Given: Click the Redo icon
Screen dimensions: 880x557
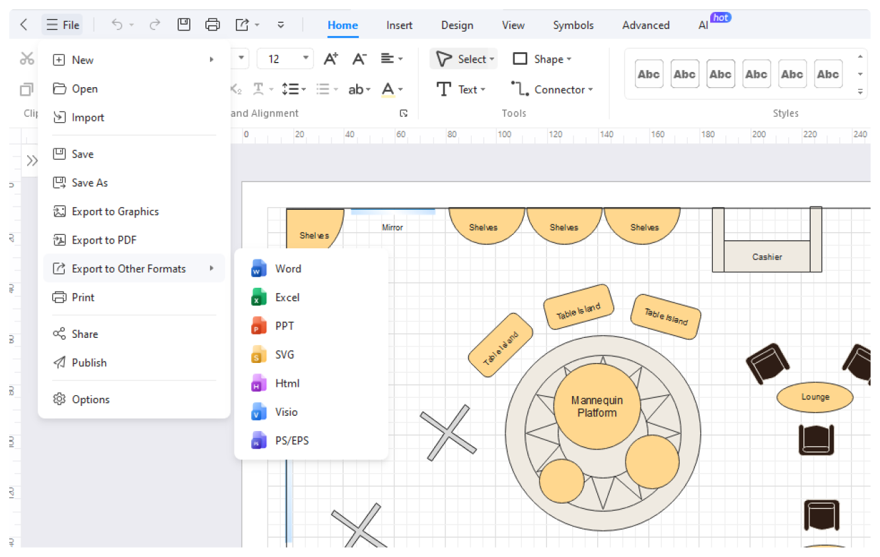Looking at the screenshot, I should click(155, 25).
